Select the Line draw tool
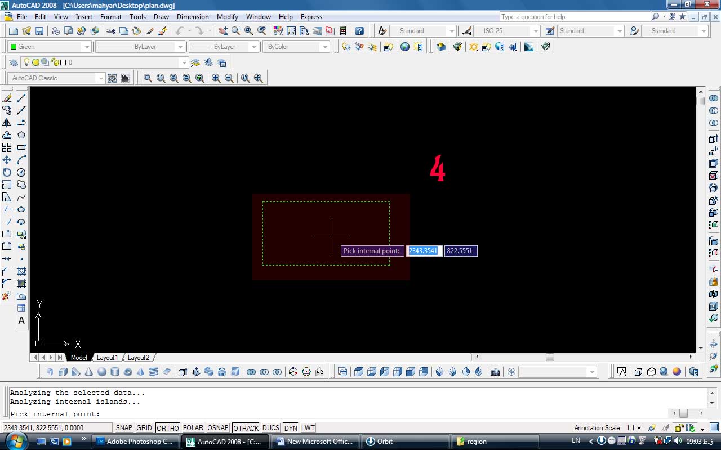 (21, 98)
